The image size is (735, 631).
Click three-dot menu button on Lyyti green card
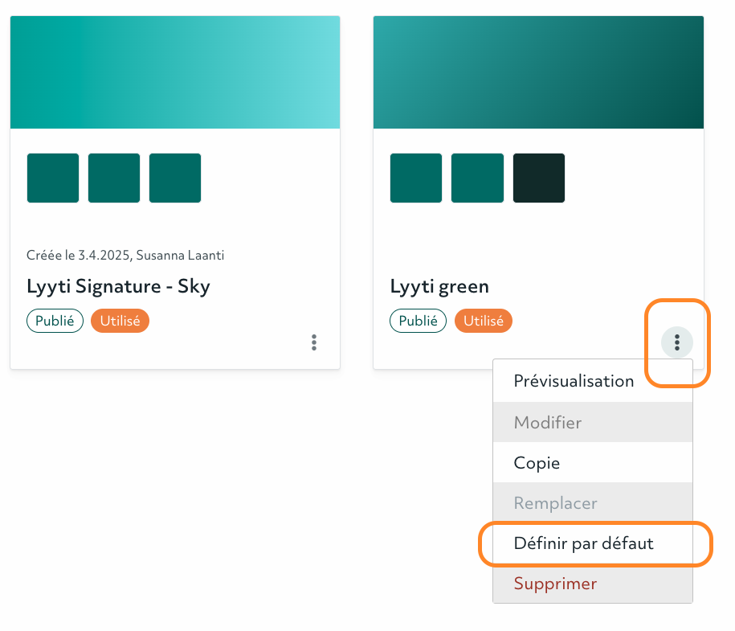[x=677, y=343]
